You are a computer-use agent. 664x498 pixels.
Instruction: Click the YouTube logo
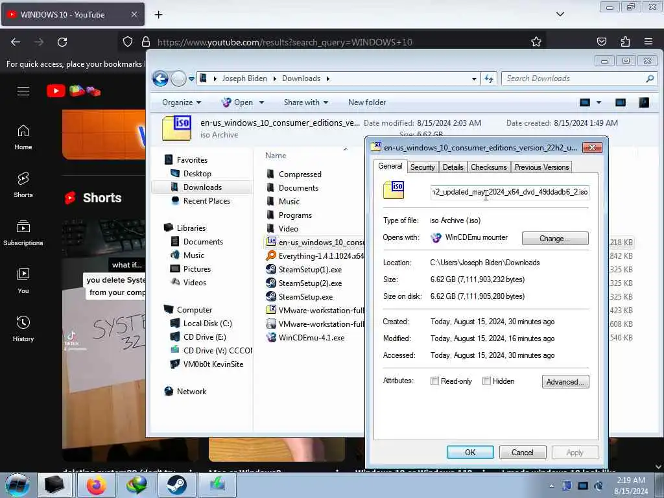click(x=74, y=91)
